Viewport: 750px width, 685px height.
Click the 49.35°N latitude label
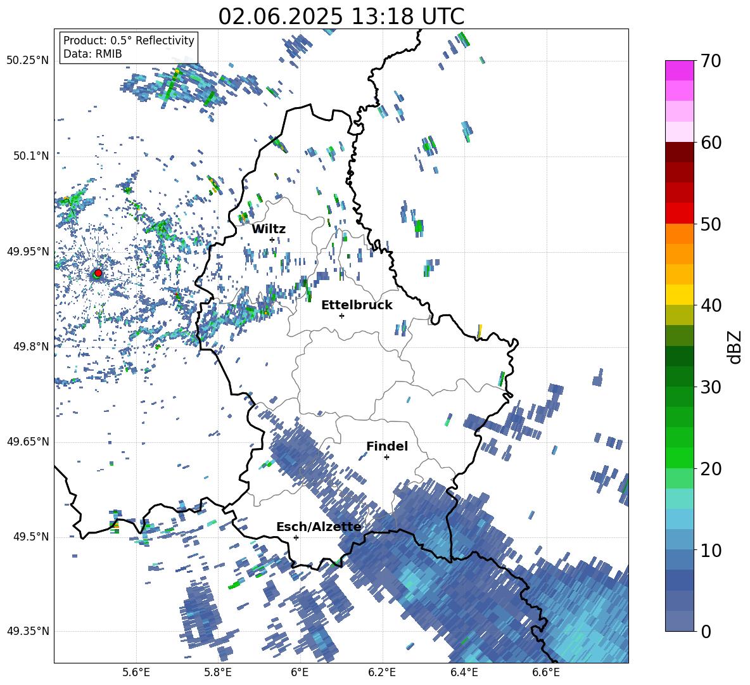click(28, 631)
